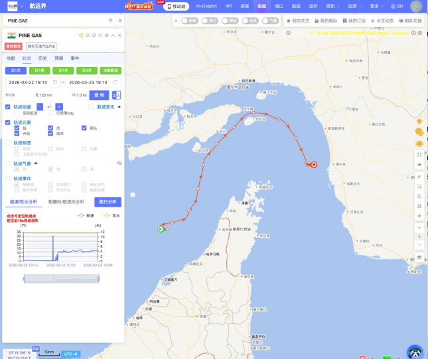Click the share icon beside PINE GAS
Image resolution: width=428 pixels, height=359 pixels.
80,35
